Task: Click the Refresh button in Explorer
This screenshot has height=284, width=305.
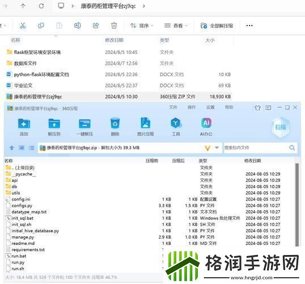Action: pos(41,6)
